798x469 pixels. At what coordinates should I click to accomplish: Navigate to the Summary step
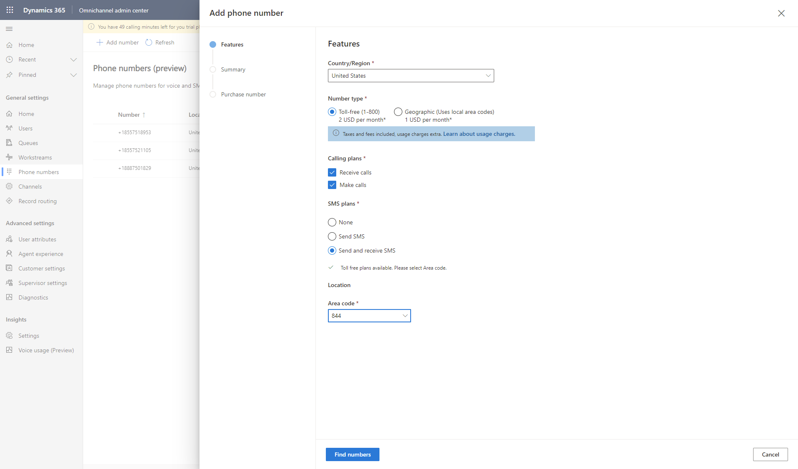click(234, 69)
